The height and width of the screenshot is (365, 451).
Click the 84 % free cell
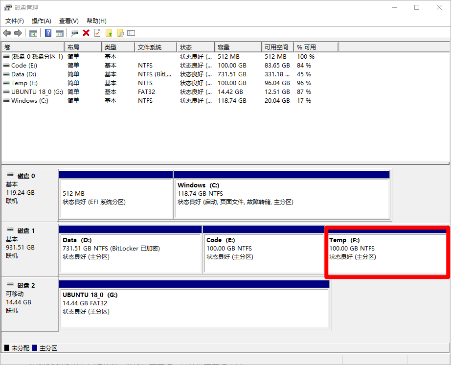coord(304,66)
